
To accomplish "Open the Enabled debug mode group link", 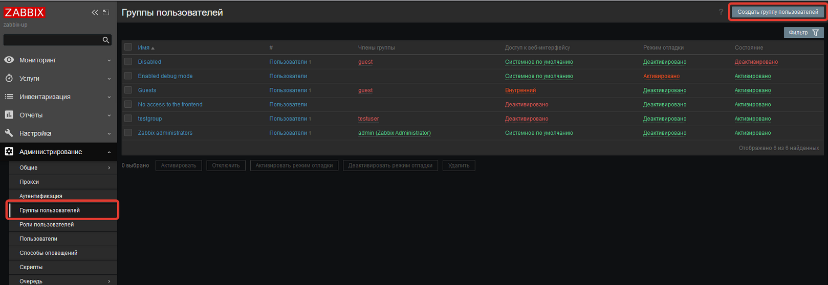I will pyautogui.click(x=165, y=76).
